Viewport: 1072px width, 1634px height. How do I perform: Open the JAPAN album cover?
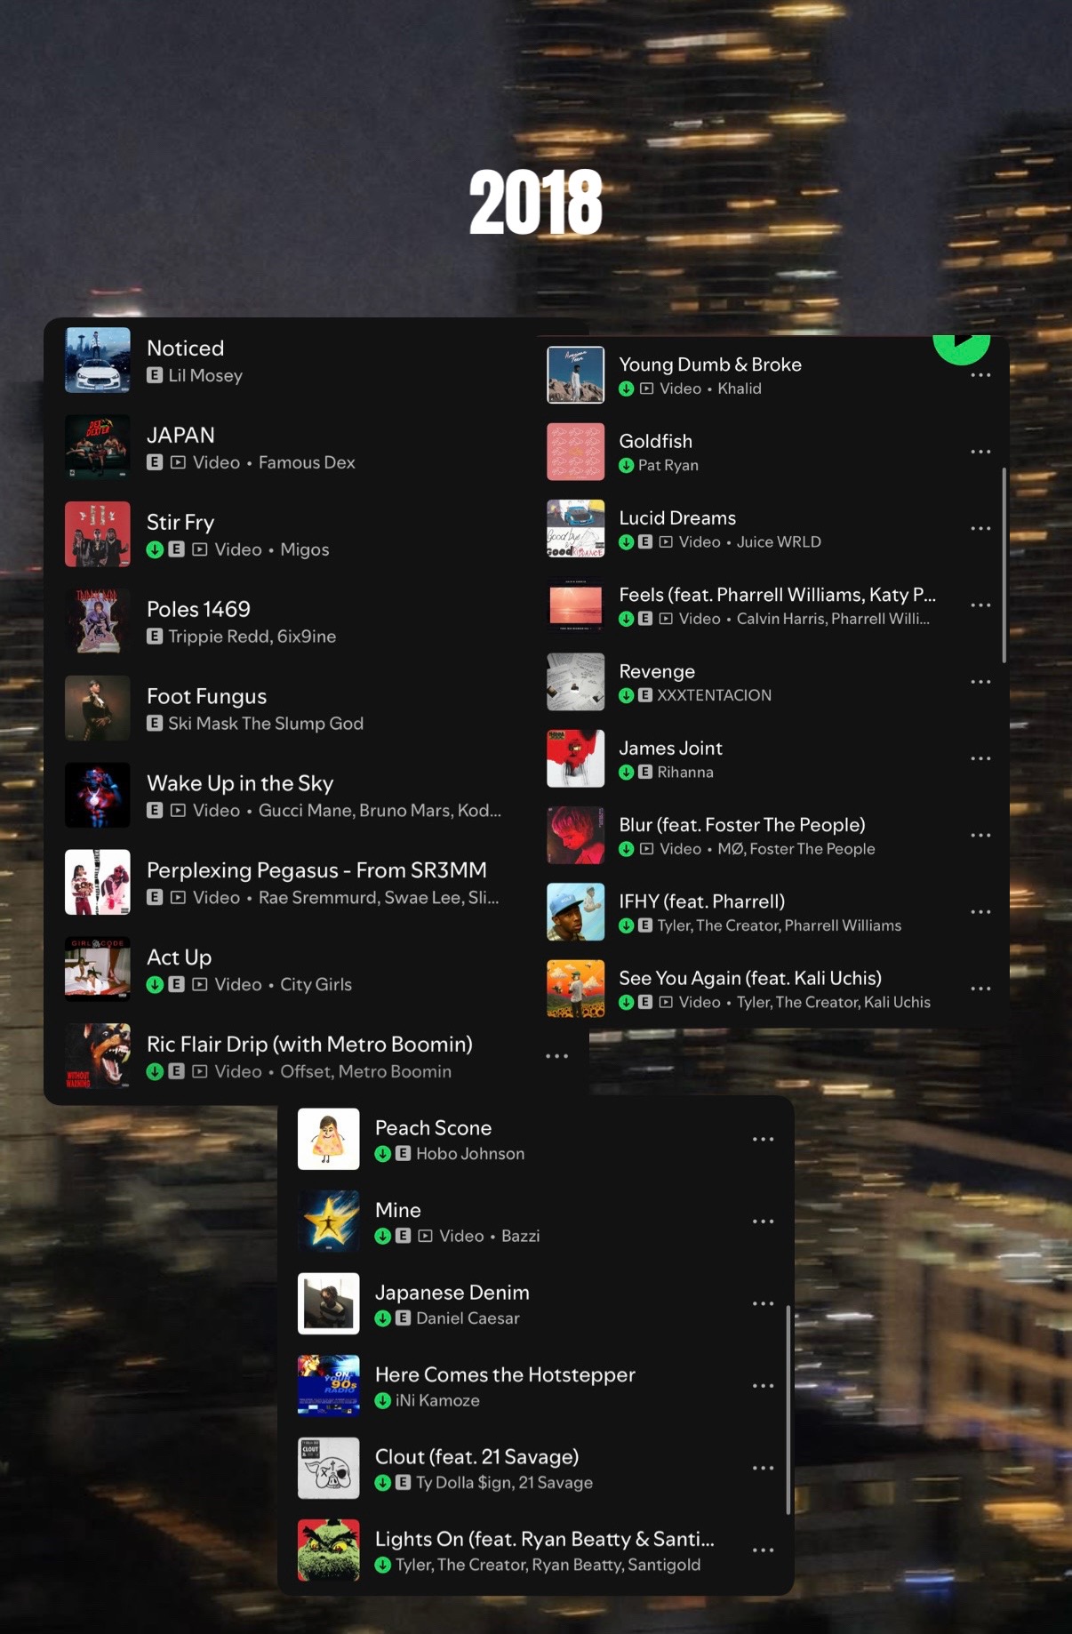click(x=98, y=447)
